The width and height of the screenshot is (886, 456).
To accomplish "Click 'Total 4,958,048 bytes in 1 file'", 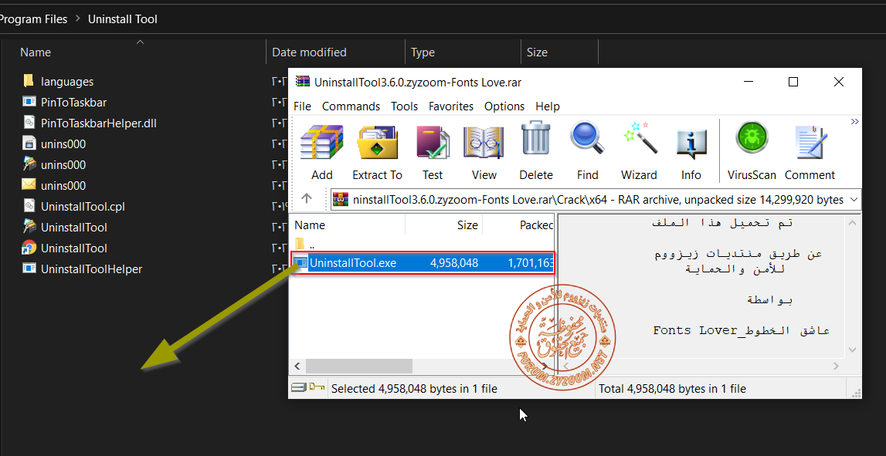I will pos(672,388).
